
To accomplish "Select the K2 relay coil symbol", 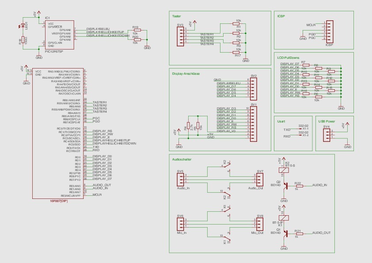I will 284,170.
